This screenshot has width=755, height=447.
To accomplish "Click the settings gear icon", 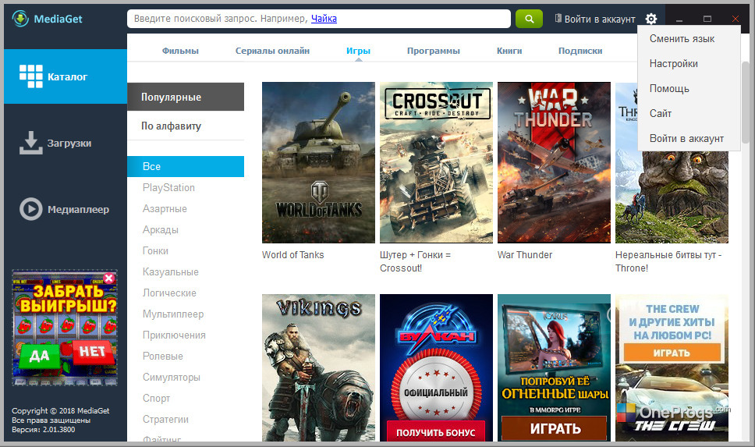I will [651, 19].
